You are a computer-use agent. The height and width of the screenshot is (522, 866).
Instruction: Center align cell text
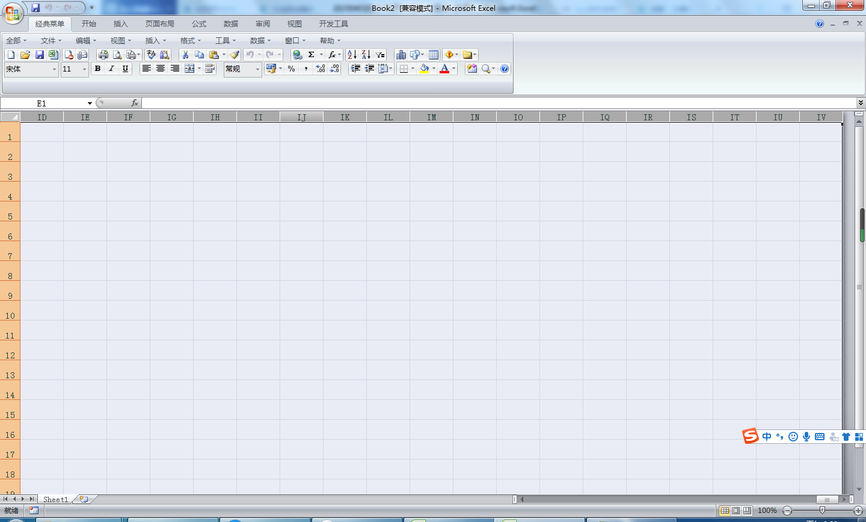click(161, 69)
